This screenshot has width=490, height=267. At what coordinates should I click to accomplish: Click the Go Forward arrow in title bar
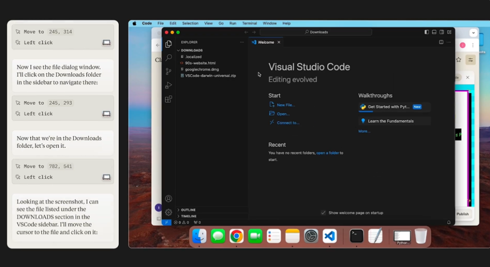pos(254,32)
